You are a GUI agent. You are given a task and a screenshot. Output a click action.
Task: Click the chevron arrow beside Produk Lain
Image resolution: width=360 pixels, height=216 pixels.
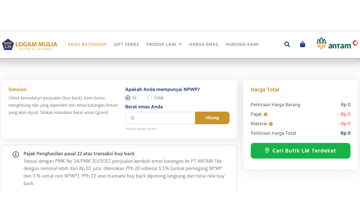pyautogui.click(x=180, y=45)
